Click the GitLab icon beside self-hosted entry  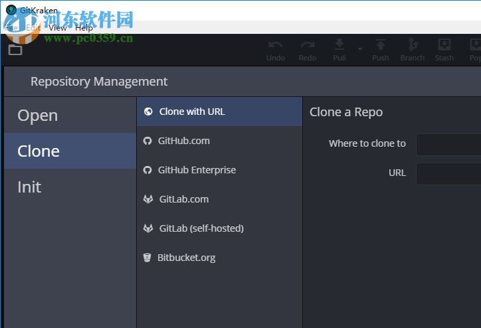click(x=148, y=228)
